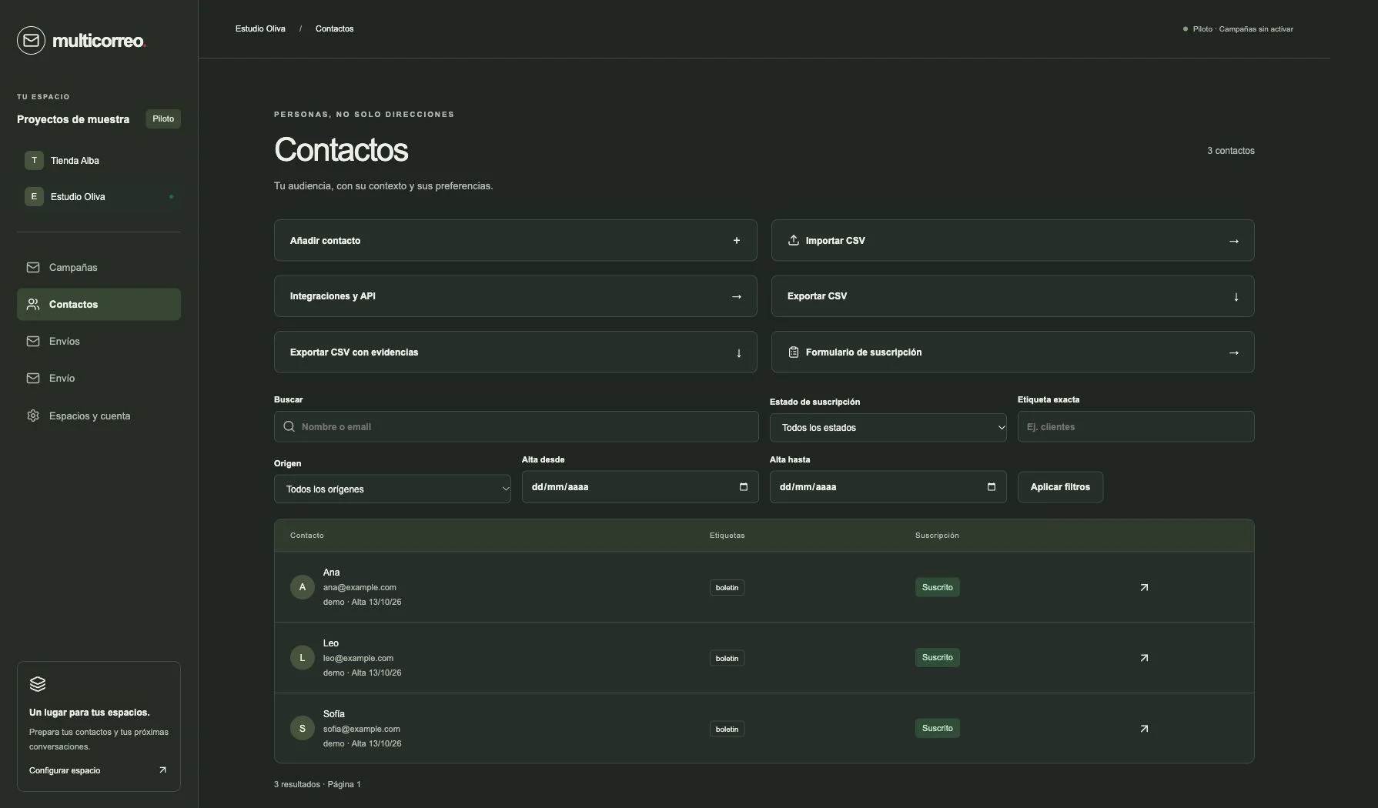Click the upload icon on Importar CSV
Image resolution: width=1378 pixels, height=808 pixels.
coord(794,240)
